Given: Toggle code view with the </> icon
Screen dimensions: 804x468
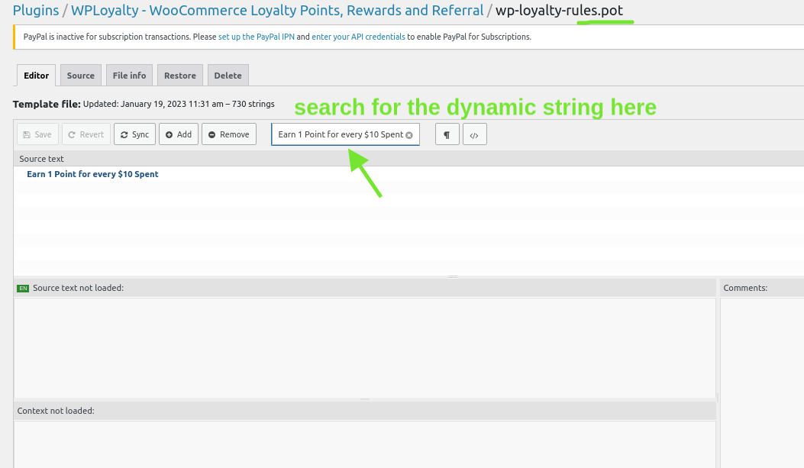Looking at the screenshot, I should (474, 134).
